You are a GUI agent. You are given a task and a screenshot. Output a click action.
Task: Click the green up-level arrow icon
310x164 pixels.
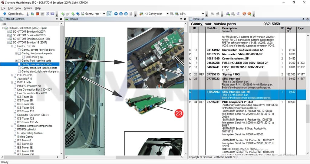(73, 14)
